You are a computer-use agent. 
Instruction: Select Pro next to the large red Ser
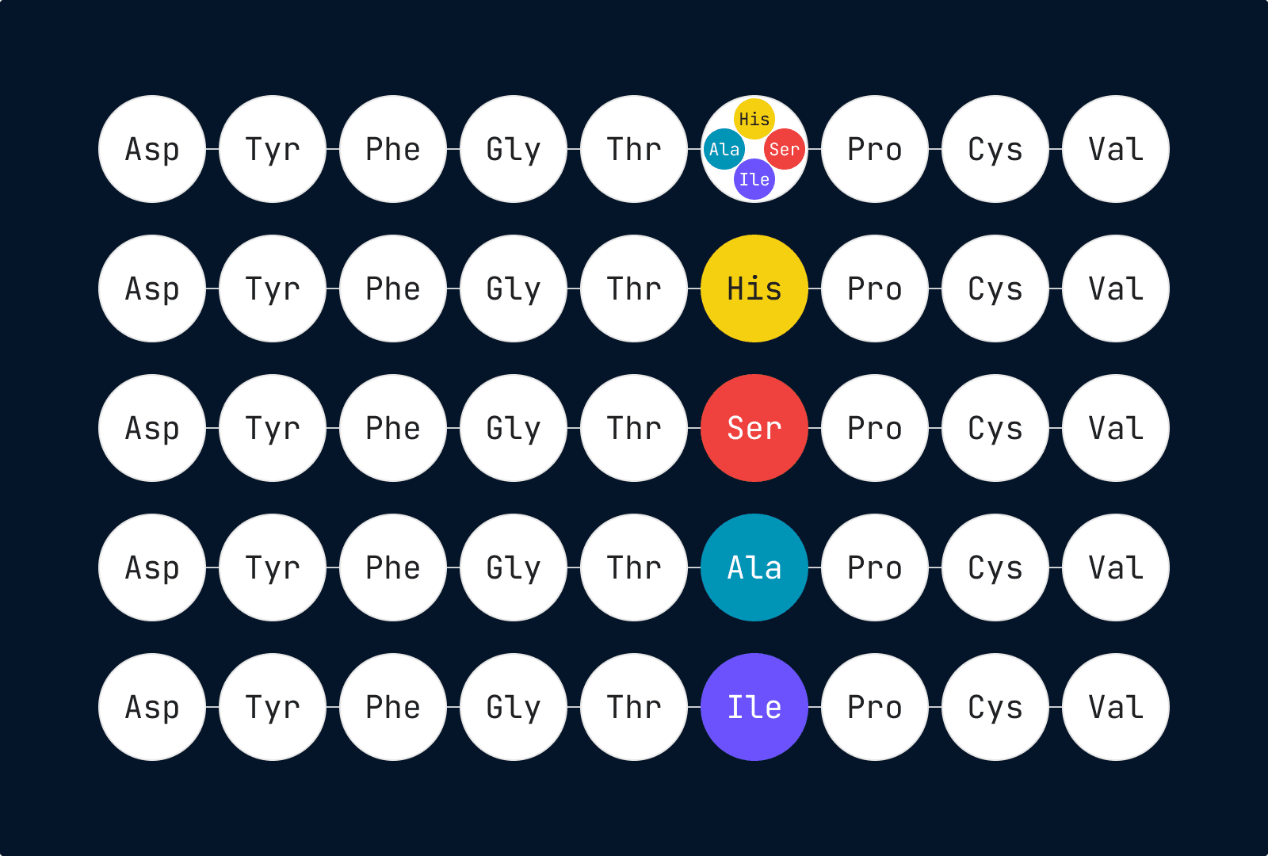click(875, 428)
